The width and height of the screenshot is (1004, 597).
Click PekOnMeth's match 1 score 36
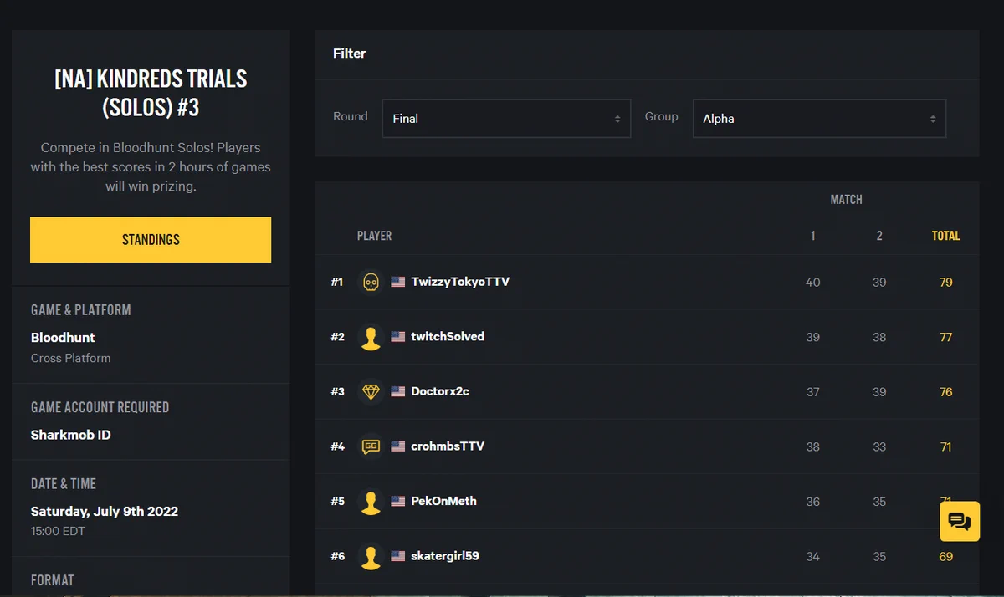click(x=813, y=502)
